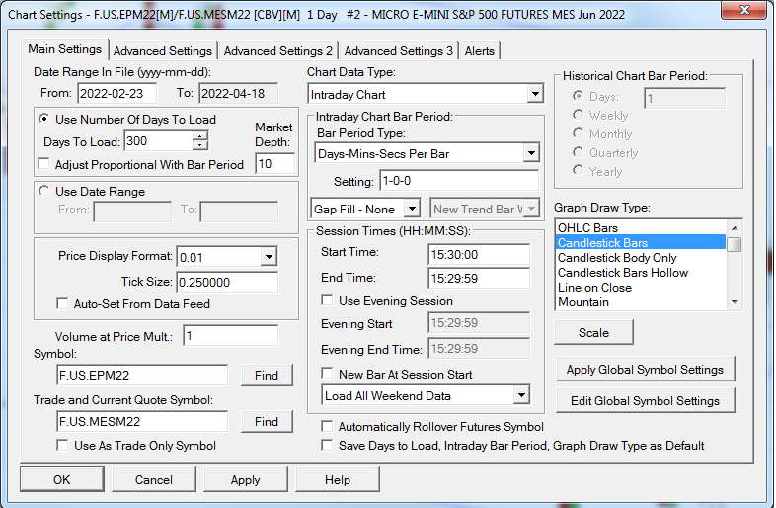
Task: Click Find next to Trade and Current Quote Symbol
Action: (x=267, y=421)
